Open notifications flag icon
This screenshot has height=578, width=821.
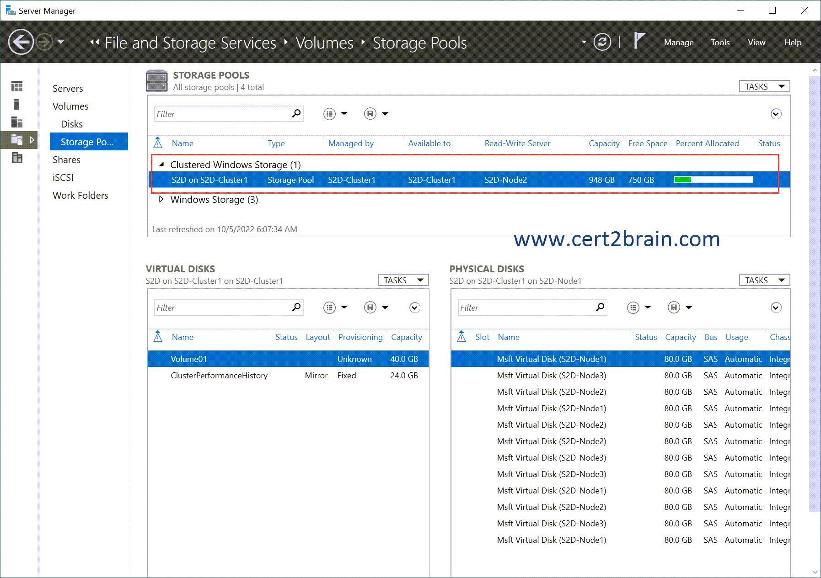[x=639, y=41]
